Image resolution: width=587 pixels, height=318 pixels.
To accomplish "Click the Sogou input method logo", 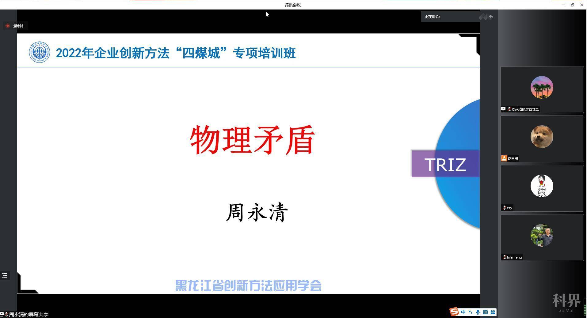I will tap(454, 312).
